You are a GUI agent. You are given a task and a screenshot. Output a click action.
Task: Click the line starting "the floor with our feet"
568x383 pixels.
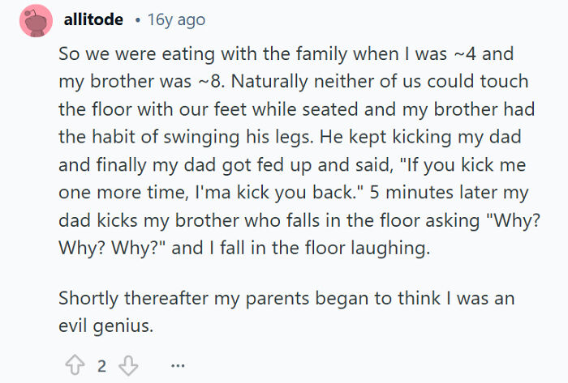[286, 110]
